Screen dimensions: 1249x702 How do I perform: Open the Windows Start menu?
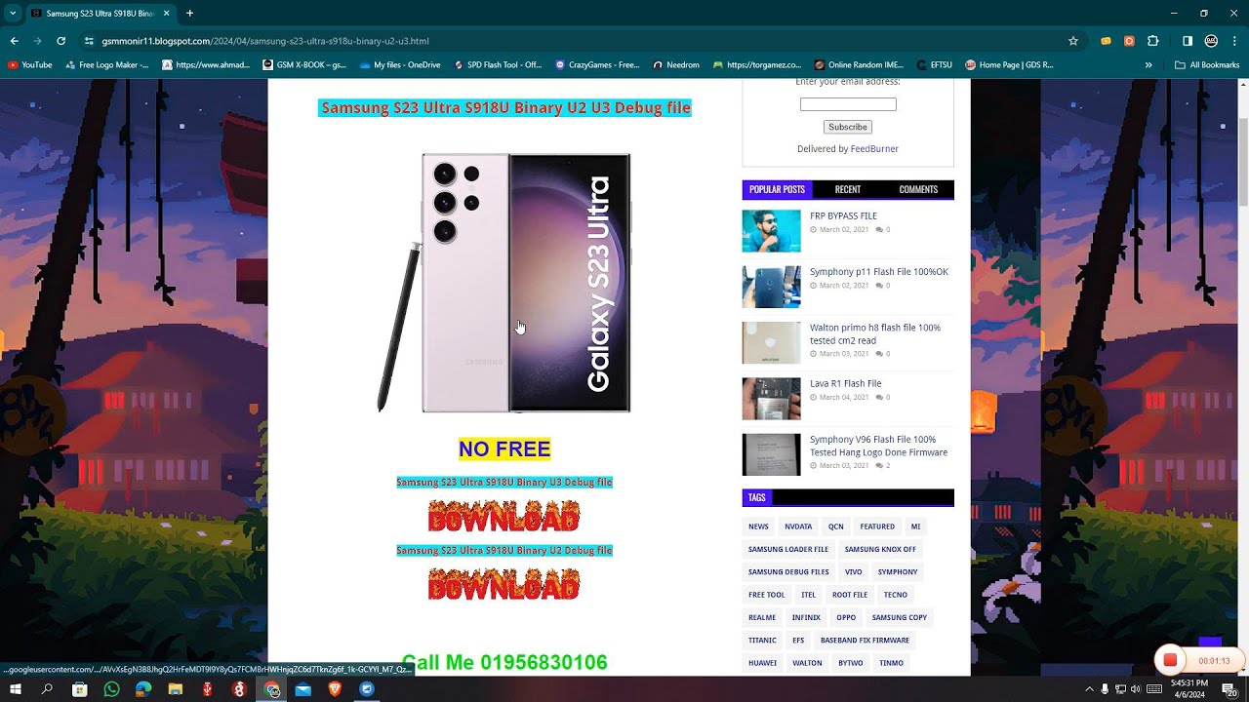[x=16, y=689]
